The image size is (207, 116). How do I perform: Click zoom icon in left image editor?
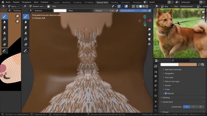(17, 16)
